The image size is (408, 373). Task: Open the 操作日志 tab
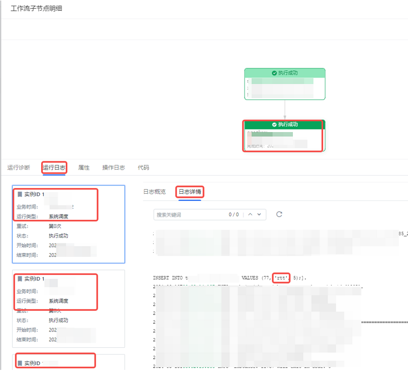point(114,167)
